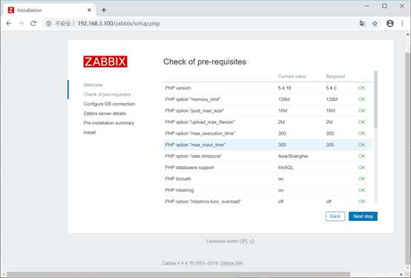Viewport: 411px width, 278px height.
Task: Select Install step in sidebar
Action: coord(89,132)
